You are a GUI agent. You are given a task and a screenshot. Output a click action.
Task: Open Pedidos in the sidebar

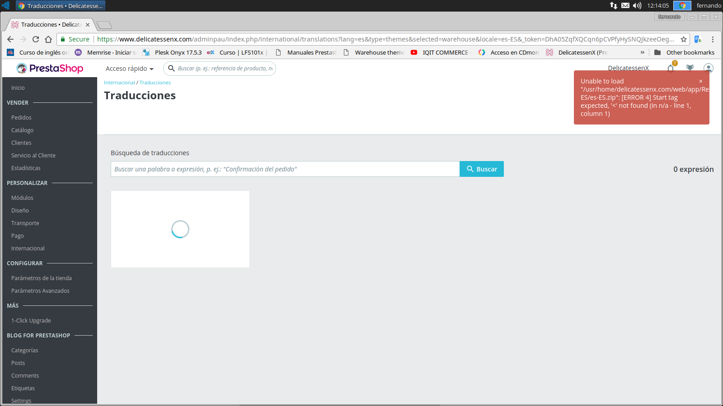click(x=21, y=118)
